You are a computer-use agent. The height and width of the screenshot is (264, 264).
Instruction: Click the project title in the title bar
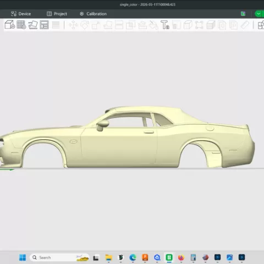point(147,4)
